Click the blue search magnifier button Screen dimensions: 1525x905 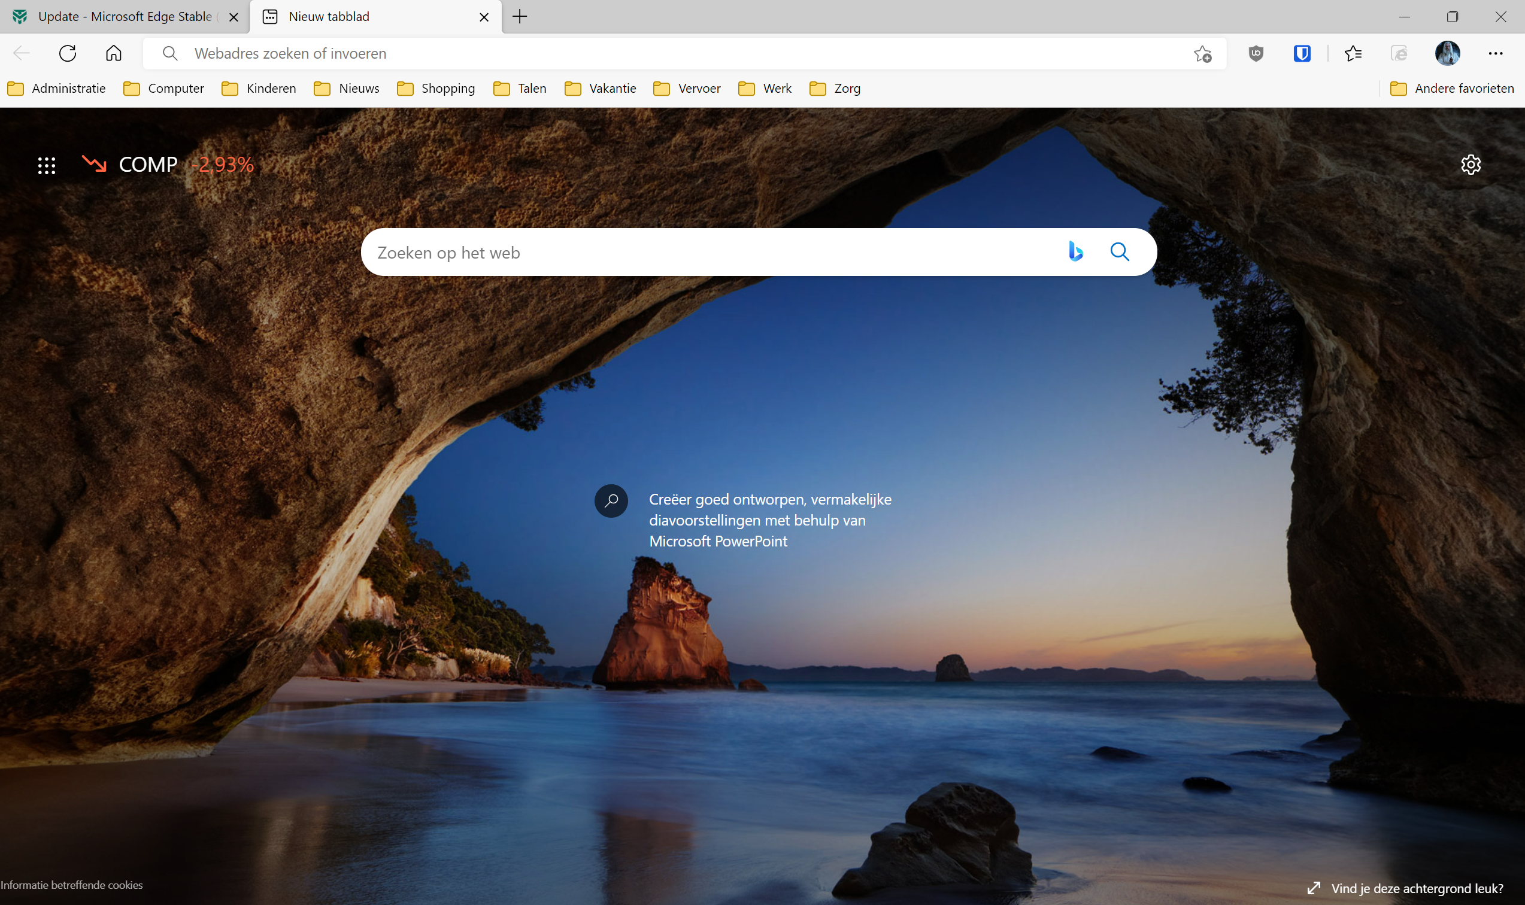point(1119,252)
